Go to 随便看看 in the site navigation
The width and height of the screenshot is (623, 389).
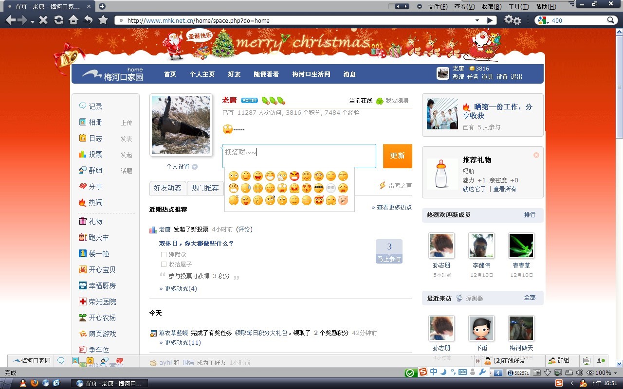[x=266, y=74]
